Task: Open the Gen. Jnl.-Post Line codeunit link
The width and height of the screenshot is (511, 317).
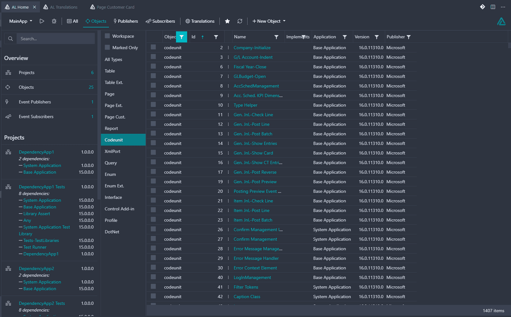Action: (251, 124)
